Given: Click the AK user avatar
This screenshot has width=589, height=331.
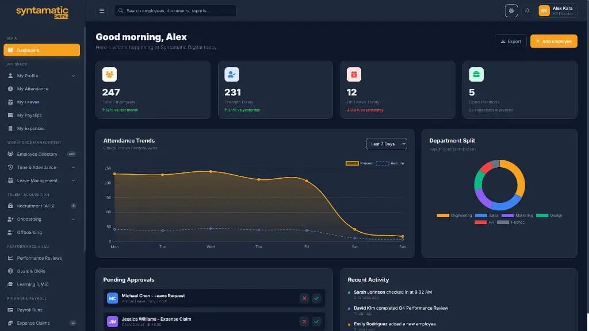Looking at the screenshot, I should tap(544, 11).
